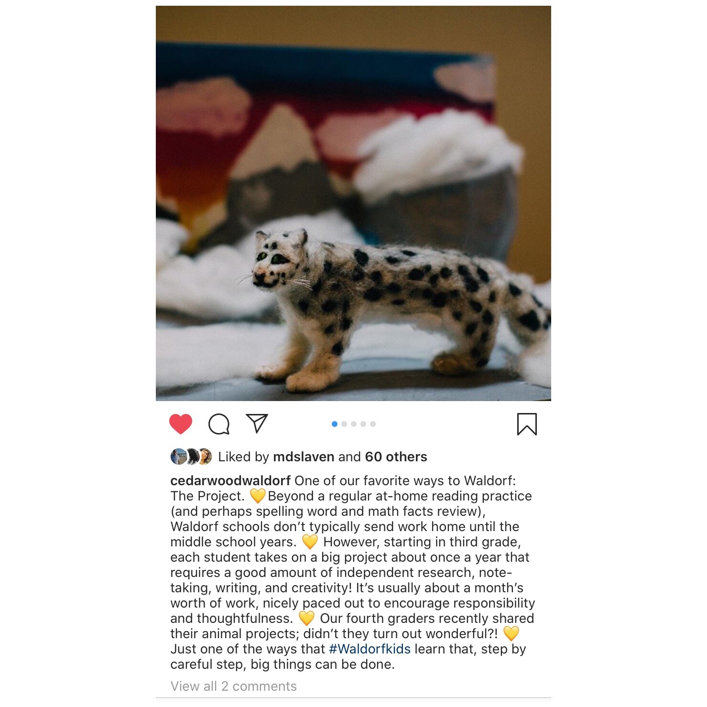Image resolution: width=707 pixels, height=707 pixels.
Task: Expand View all 2 comments
Action: [x=234, y=686]
